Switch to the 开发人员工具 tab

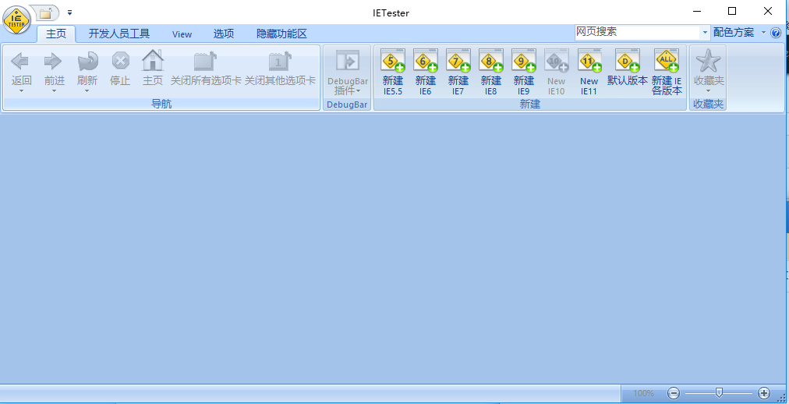119,34
